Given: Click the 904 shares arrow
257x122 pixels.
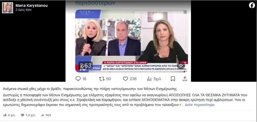Looking at the screenshot, I should click(x=46, y=115).
